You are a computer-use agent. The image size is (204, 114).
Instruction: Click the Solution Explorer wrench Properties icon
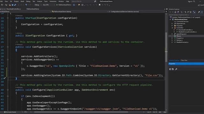199,12
